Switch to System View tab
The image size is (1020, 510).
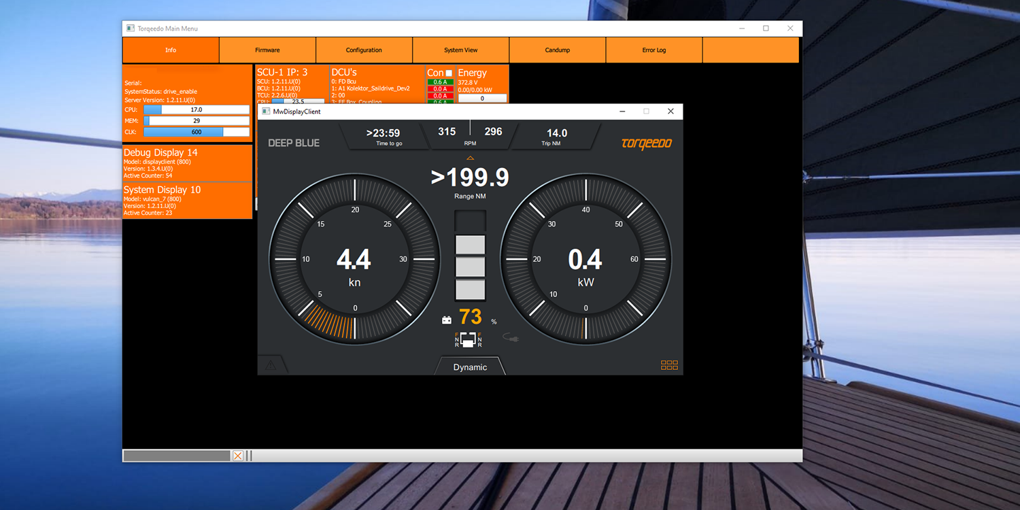(x=460, y=50)
